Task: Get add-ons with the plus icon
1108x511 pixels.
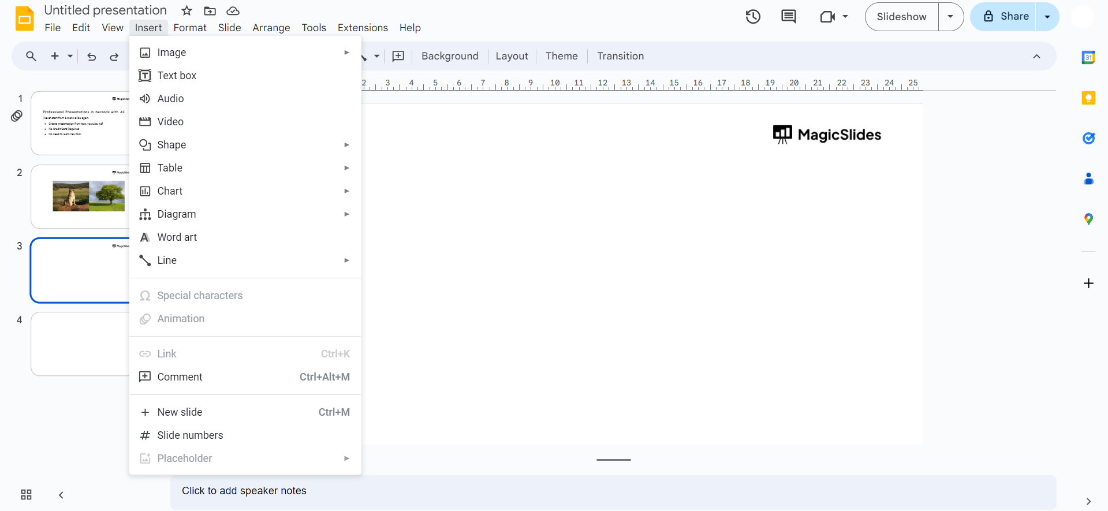Action: [x=1088, y=283]
